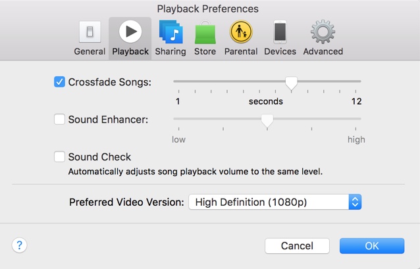Click the Cancel button
Image resolution: width=420 pixels, height=269 pixels.
(x=297, y=246)
